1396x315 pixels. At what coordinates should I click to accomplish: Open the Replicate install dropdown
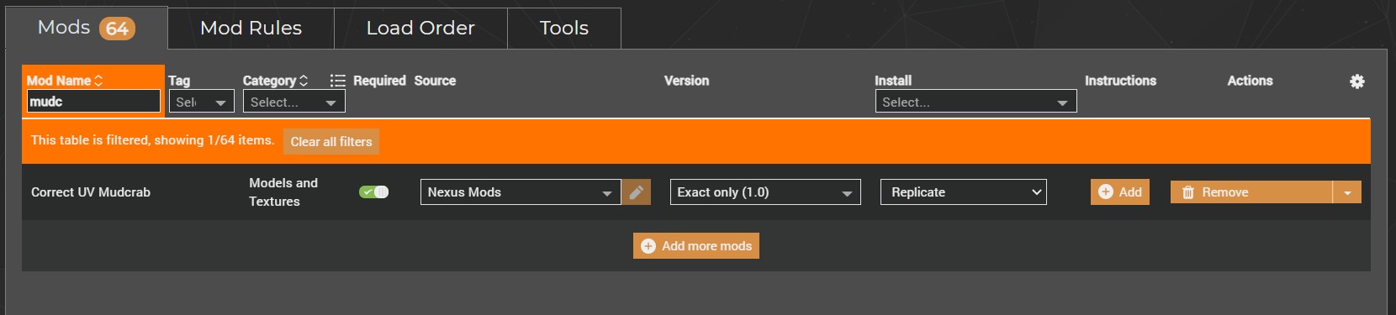tap(964, 192)
